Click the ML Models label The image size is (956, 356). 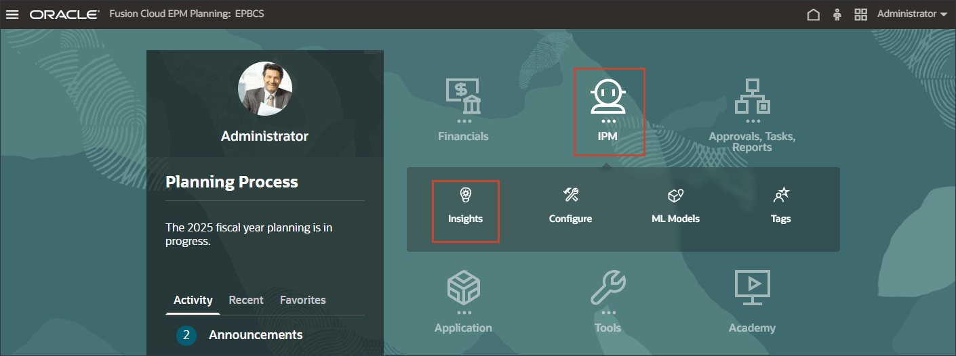tap(675, 219)
